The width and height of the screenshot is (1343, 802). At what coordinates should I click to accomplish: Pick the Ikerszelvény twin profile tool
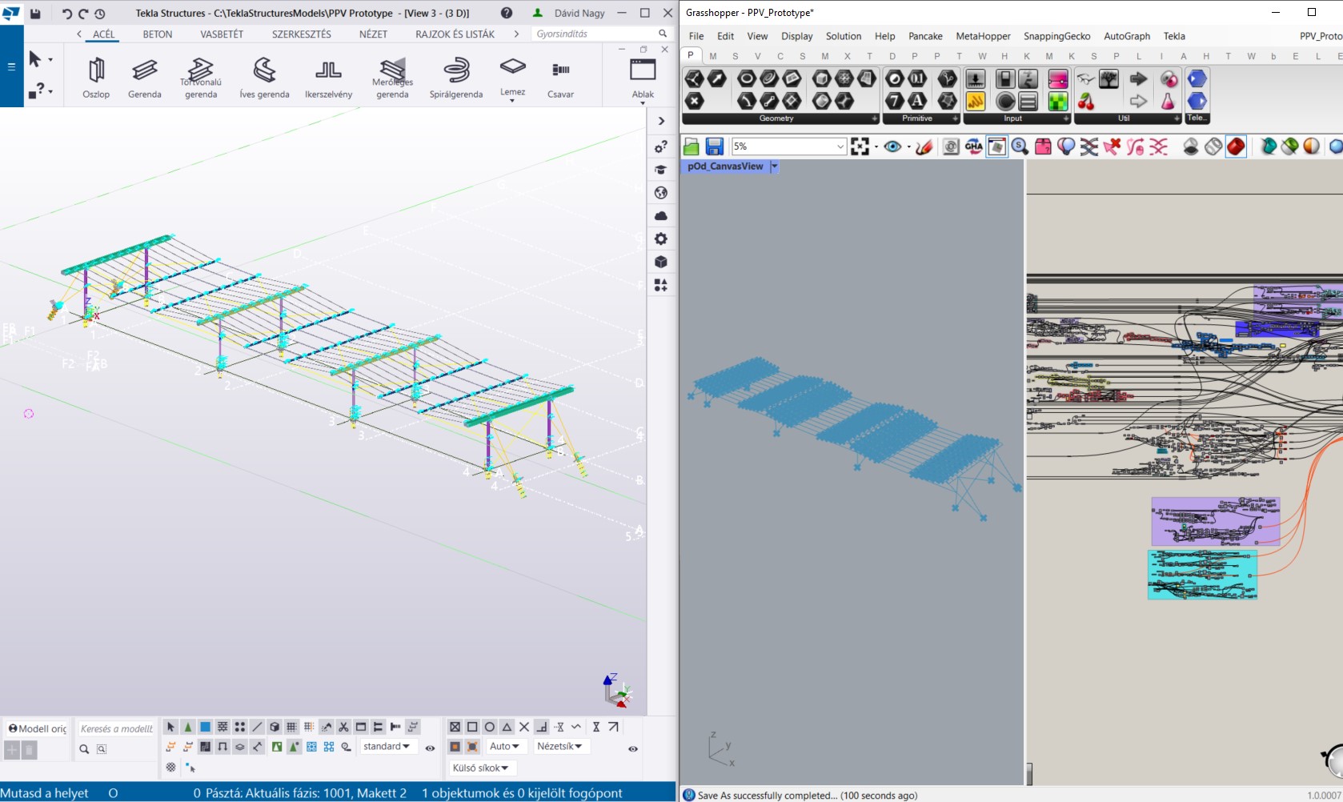pos(328,78)
